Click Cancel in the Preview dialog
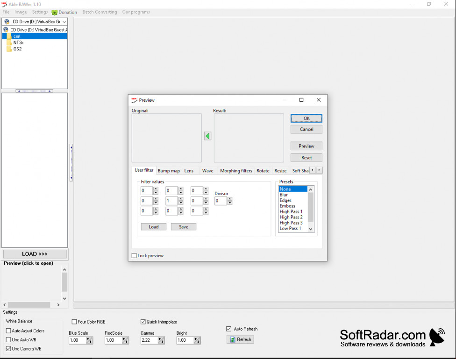This screenshot has width=456, height=359. pyautogui.click(x=306, y=129)
